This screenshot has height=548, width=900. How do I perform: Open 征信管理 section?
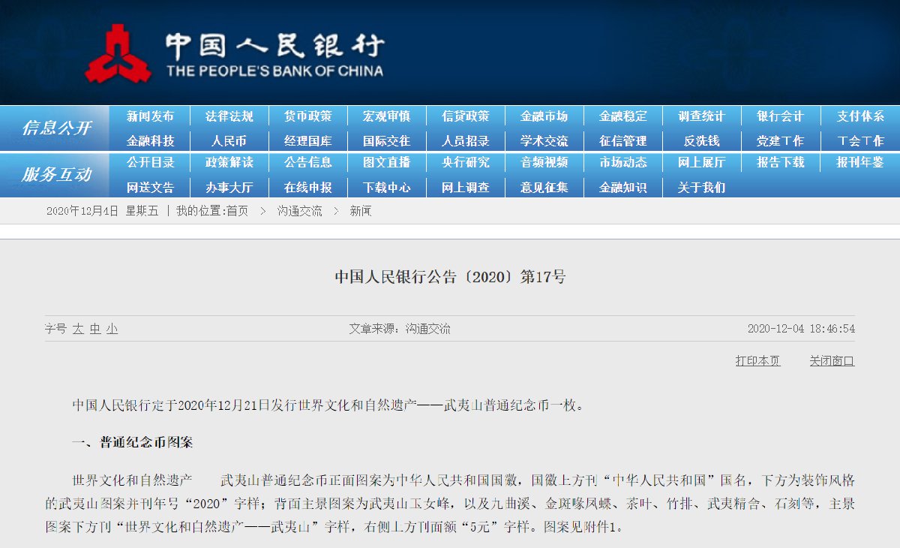point(622,141)
